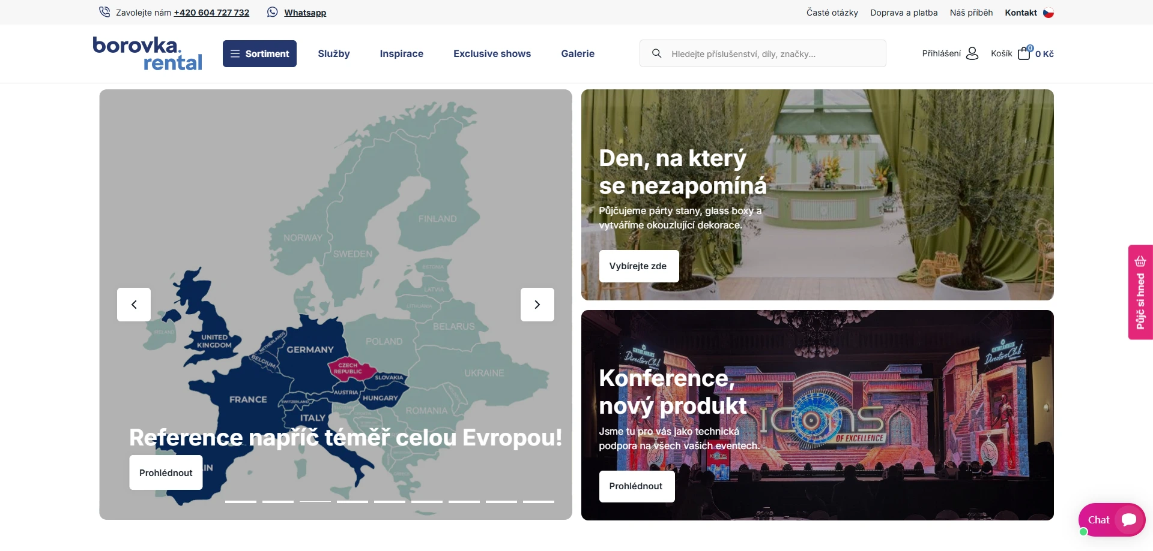Click the Czech flag language icon
This screenshot has width=1153, height=551.
tap(1049, 13)
